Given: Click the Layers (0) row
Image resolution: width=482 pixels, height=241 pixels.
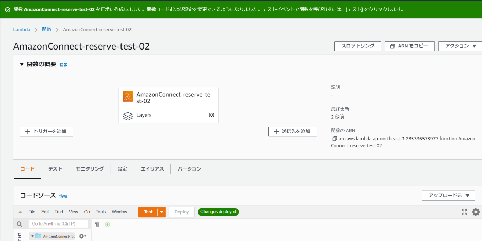Looking at the screenshot, I should pyautogui.click(x=169, y=115).
